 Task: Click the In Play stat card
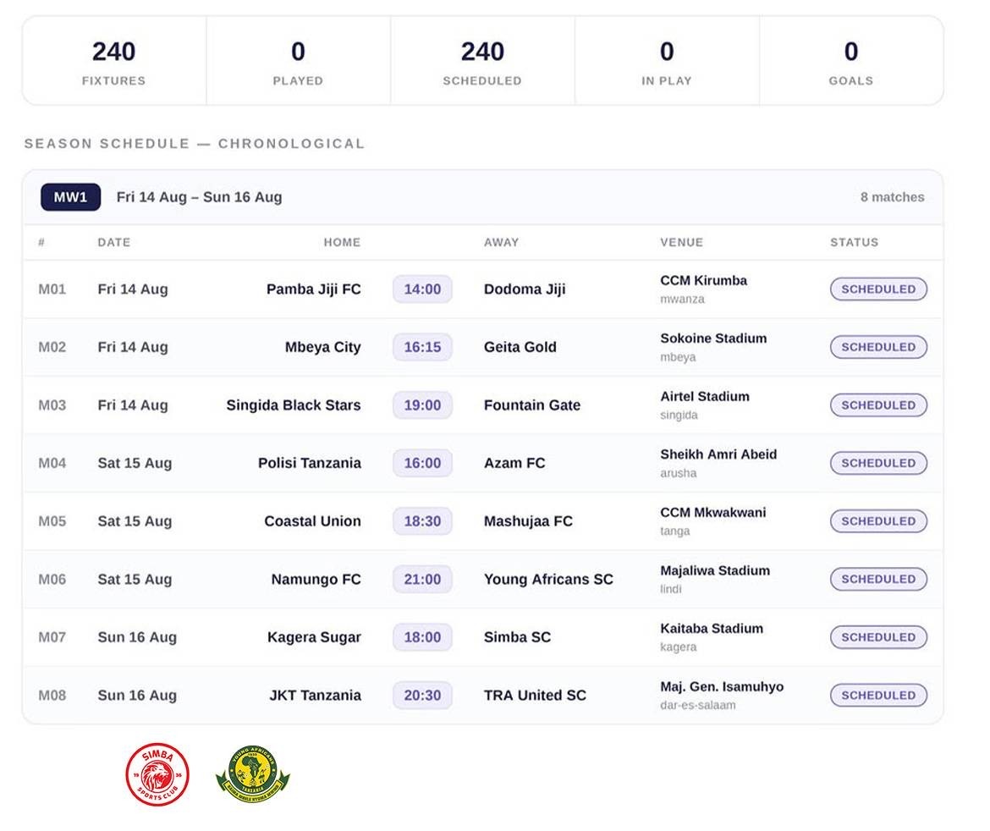[x=667, y=61]
